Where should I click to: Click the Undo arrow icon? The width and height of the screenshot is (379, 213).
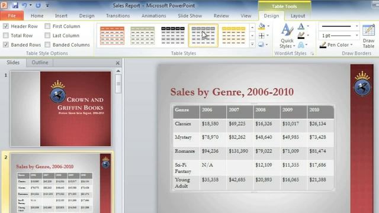click(24, 5)
